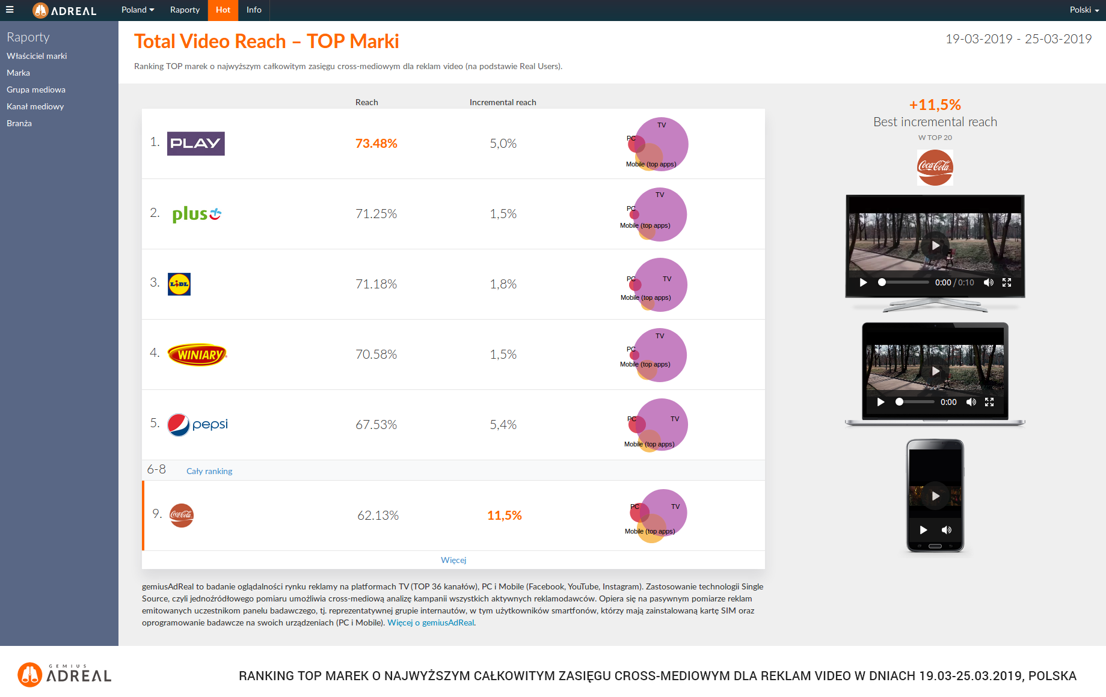Select Branża in sidebar
1106x697 pixels.
pos(19,123)
